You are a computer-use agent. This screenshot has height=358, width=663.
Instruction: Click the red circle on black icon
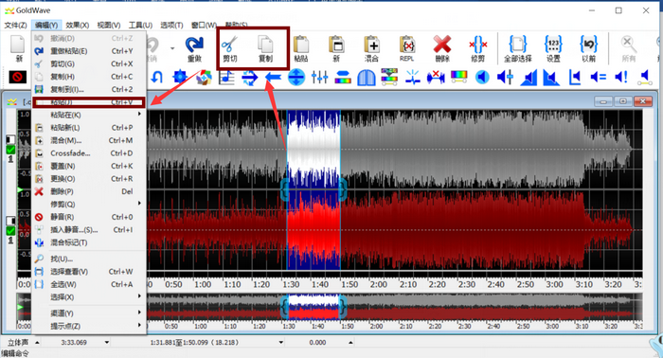[x=18, y=77]
